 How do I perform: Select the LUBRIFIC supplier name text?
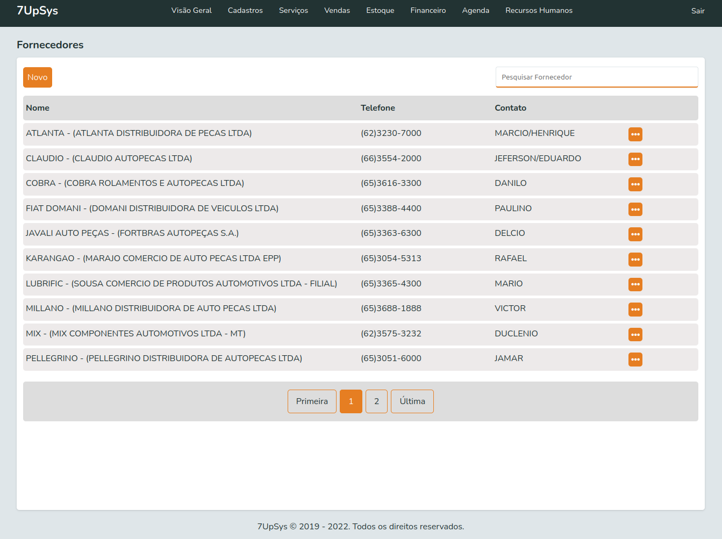tap(182, 284)
